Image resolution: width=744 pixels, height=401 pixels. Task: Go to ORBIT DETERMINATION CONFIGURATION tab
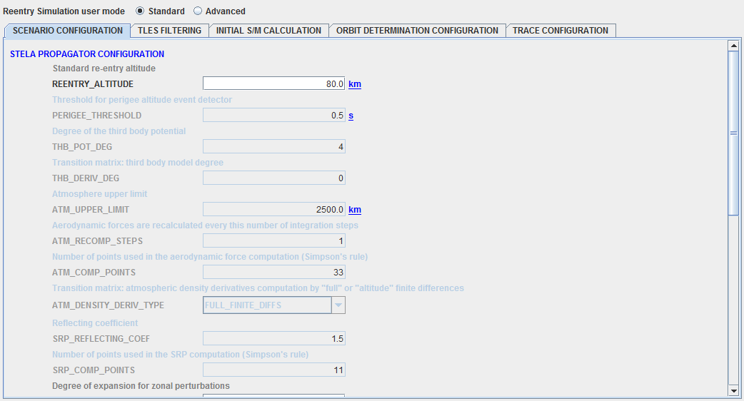[x=417, y=31]
